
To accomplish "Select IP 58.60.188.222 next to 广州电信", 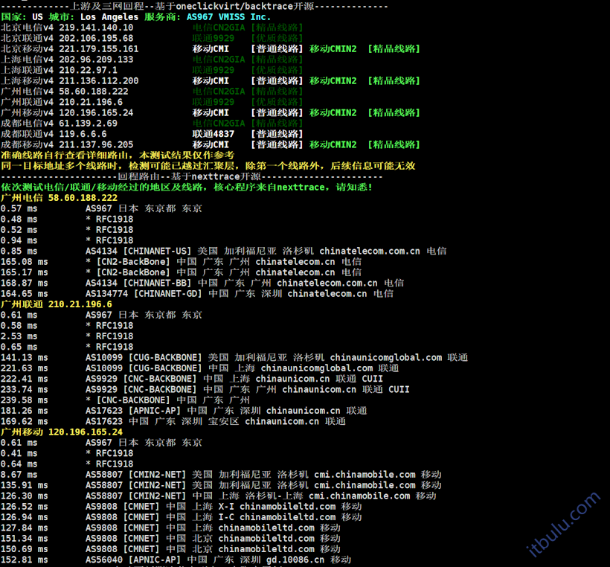I will point(85,197).
